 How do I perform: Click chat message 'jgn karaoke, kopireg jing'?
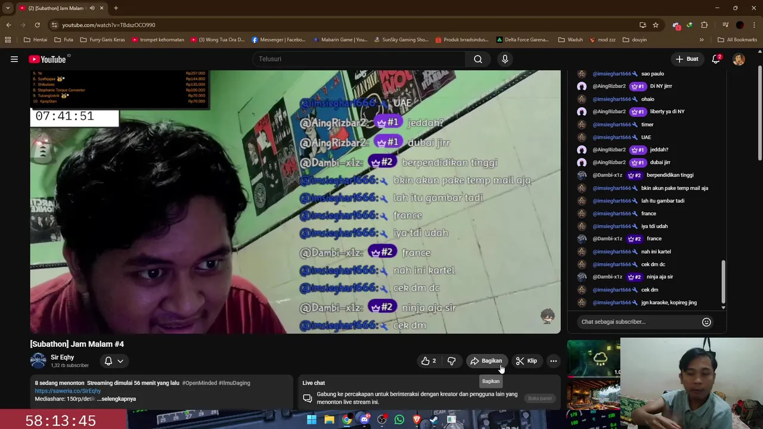(x=669, y=303)
